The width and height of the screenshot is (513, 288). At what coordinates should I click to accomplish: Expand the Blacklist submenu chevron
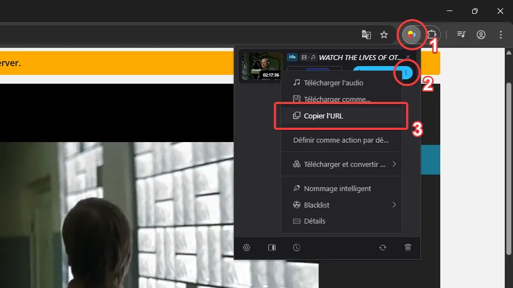point(394,205)
